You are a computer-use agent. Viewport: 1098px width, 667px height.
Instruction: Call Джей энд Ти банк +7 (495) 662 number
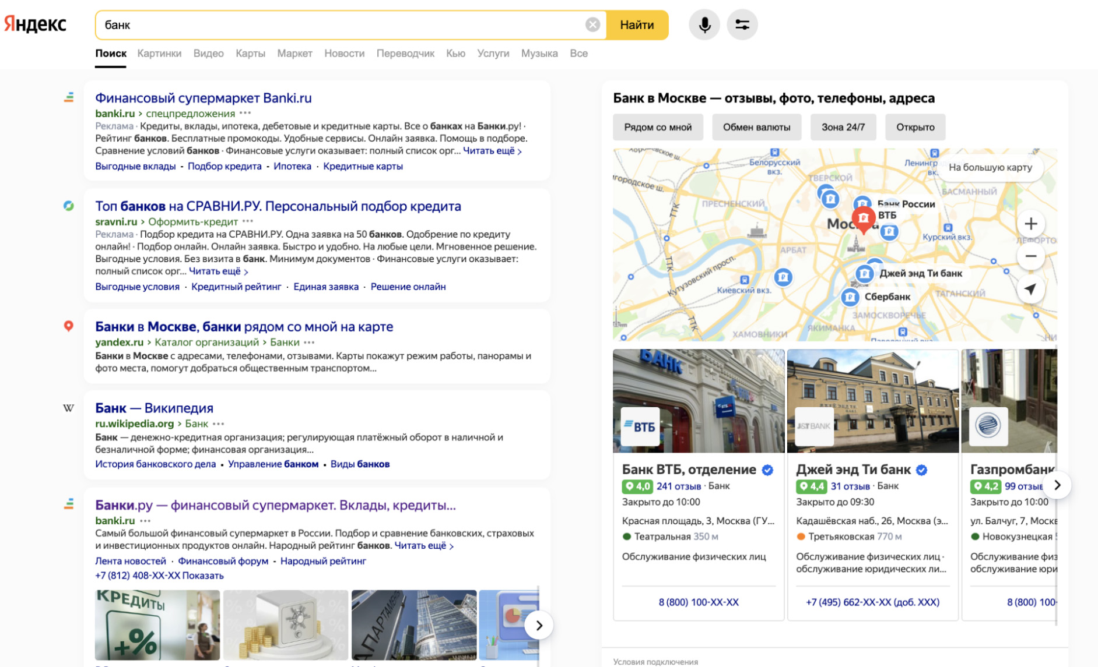click(872, 602)
